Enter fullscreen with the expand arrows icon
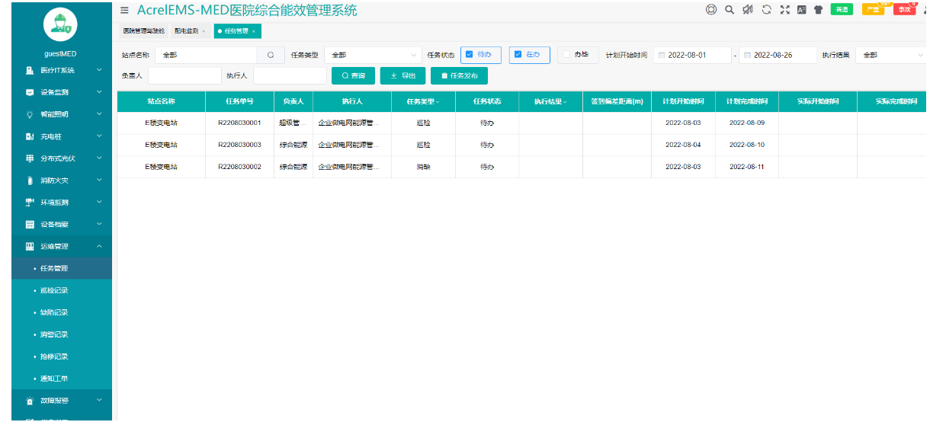Screen dimensions: 930x422 click(x=784, y=10)
